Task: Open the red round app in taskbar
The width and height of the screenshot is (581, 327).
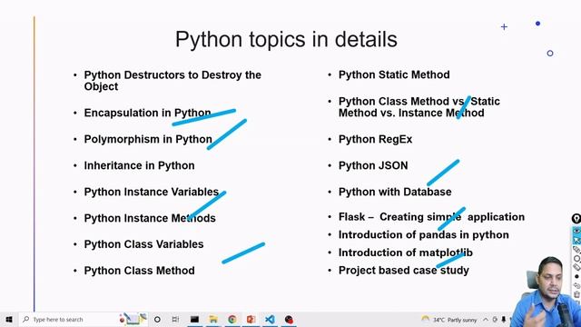Action: 289,319
